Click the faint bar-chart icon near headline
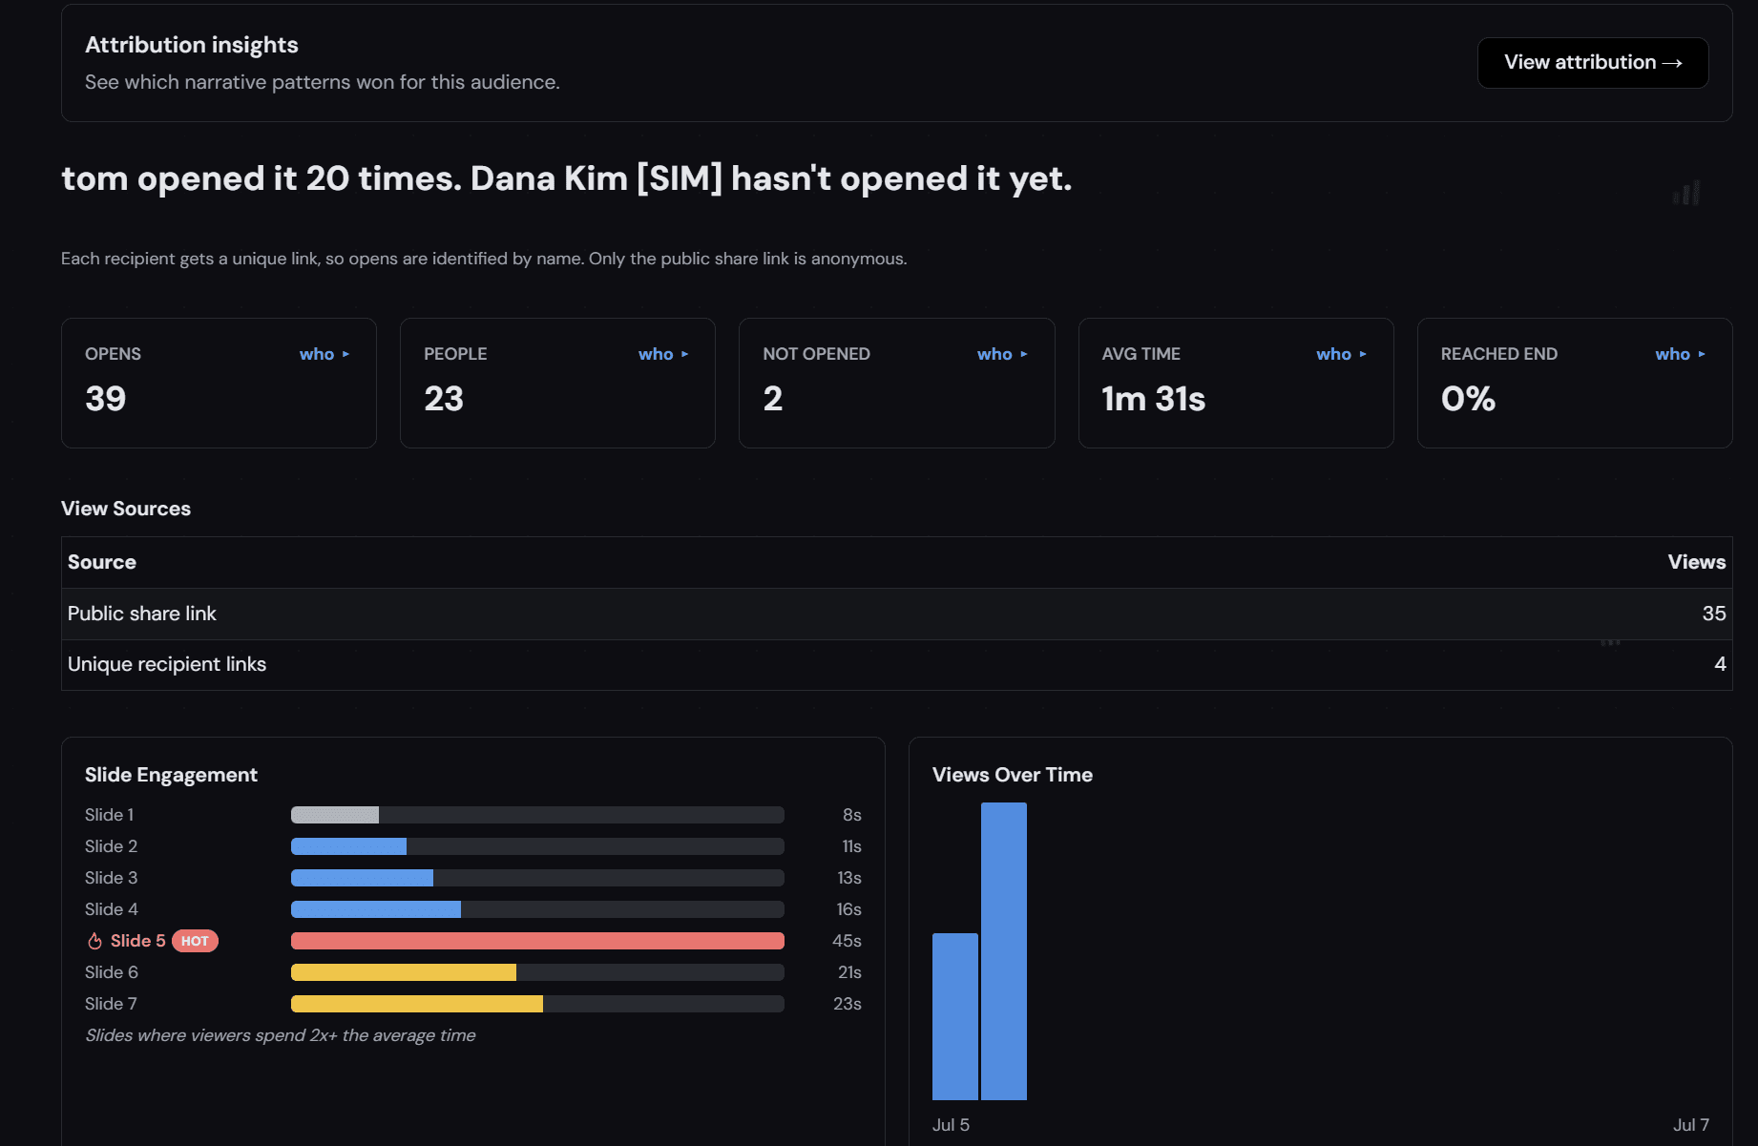 (1686, 193)
